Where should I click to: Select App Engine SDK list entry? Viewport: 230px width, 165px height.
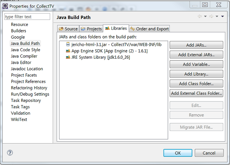click(x=107, y=51)
